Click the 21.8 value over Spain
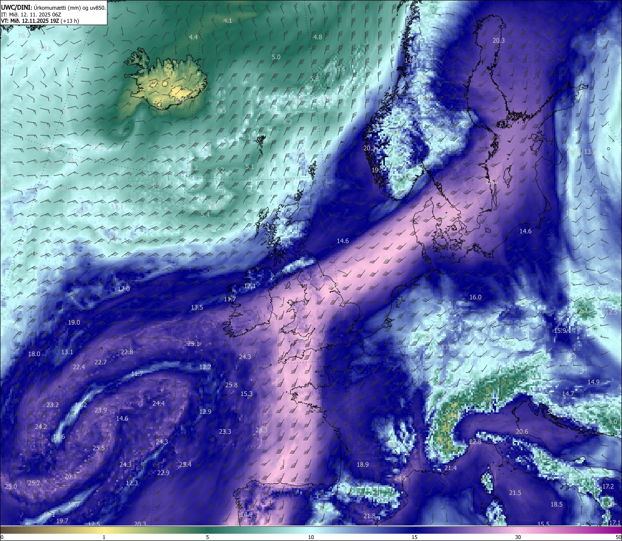622x541 pixels. coord(369,516)
